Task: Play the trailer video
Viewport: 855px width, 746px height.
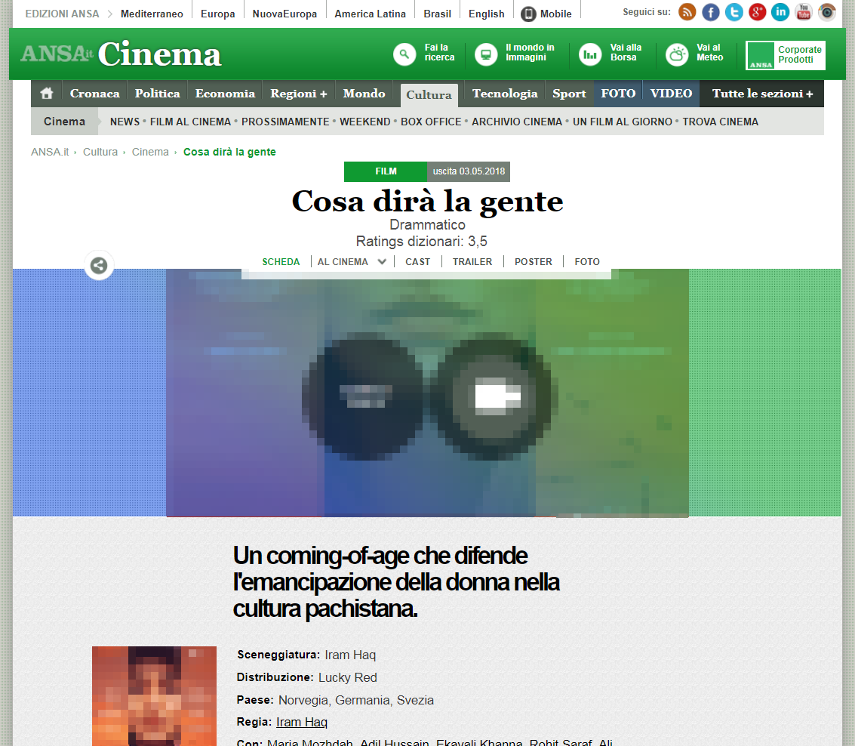Action: click(494, 396)
